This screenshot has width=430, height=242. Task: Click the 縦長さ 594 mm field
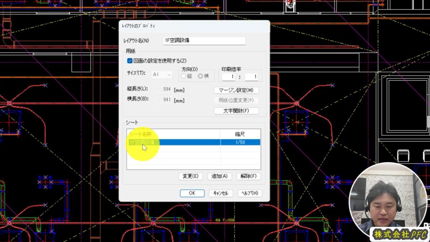163,89
